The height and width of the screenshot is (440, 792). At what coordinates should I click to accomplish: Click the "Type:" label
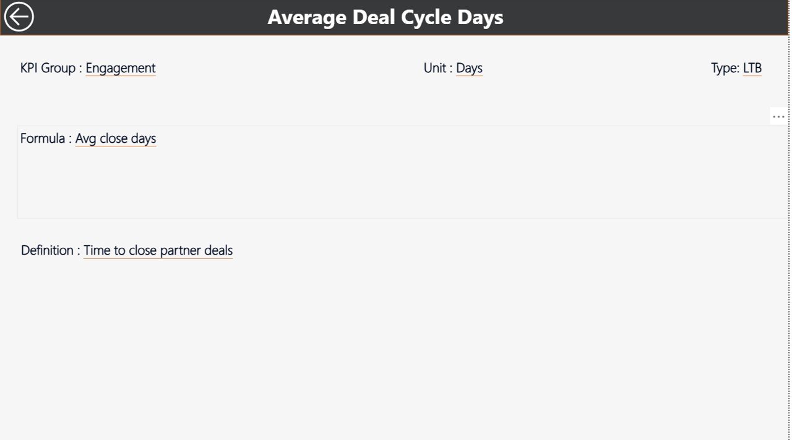pyautogui.click(x=725, y=68)
